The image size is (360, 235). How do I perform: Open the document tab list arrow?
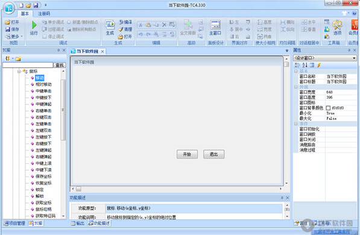(x=287, y=51)
